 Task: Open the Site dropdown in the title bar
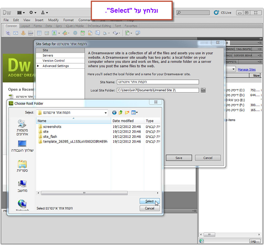[x=45, y=13]
